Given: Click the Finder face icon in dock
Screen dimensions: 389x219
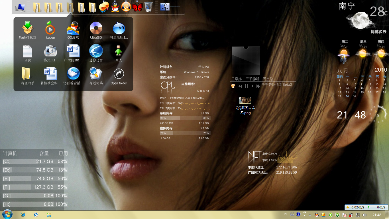Looking at the screenshot, I should (x=165, y=7).
